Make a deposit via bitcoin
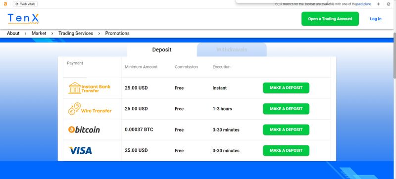Image resolution: width=396 pixels, height=179 pixels. 286,130
